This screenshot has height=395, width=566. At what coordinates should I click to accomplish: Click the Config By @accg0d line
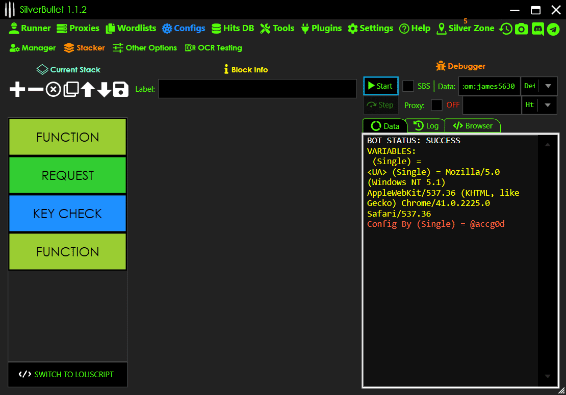coord(435,224)
